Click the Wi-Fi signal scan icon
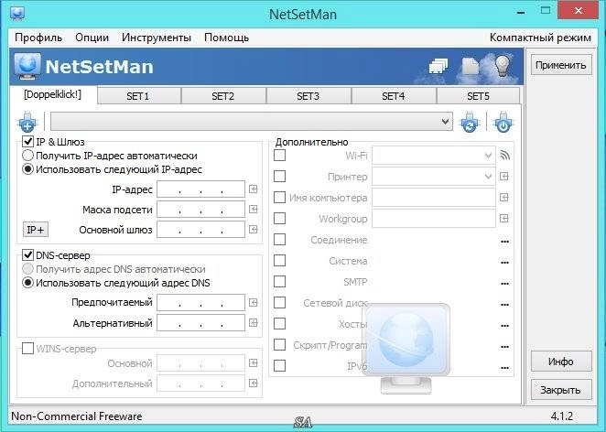 pos(504,156)
